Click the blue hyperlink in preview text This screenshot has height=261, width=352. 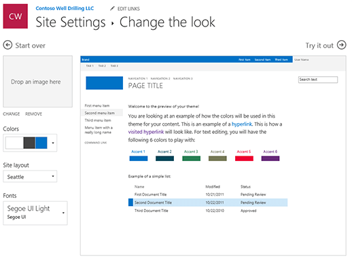(242, 124)
